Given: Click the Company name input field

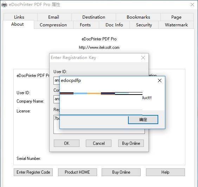Looking at the screenshot, I should tap(57, 99).
